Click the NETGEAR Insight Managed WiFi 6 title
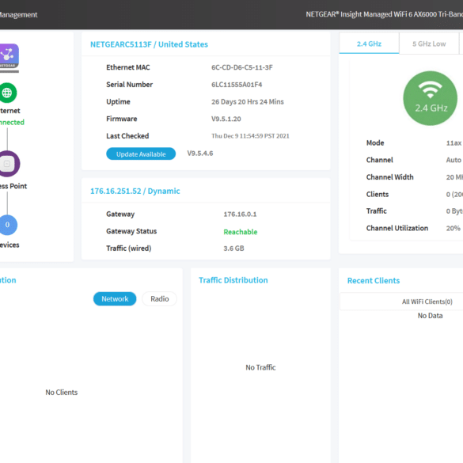This screenshot has width=463, height=463. click(x=384, y=14)
